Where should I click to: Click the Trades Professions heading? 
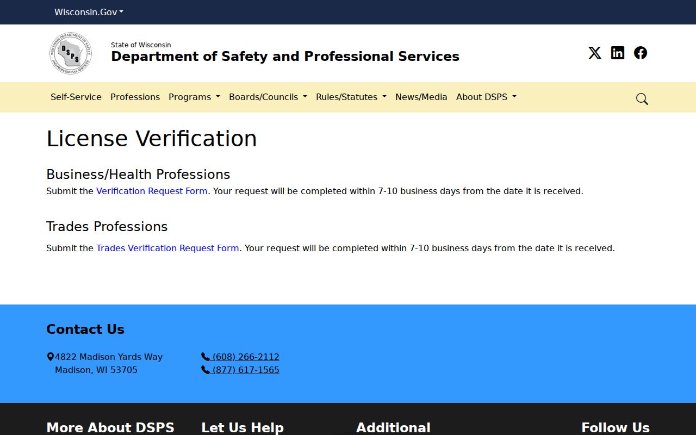[107, 227]
